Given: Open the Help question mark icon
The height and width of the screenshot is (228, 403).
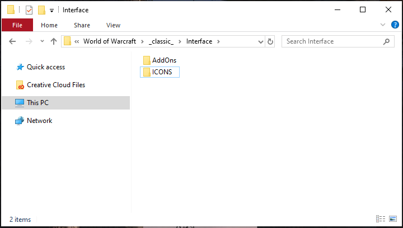Looking at the screenshot, I should pyautogui.click(x=395, y=25).
